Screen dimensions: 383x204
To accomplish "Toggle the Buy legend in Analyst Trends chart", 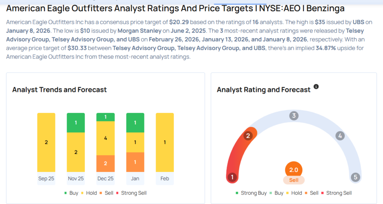I will 71,193.
